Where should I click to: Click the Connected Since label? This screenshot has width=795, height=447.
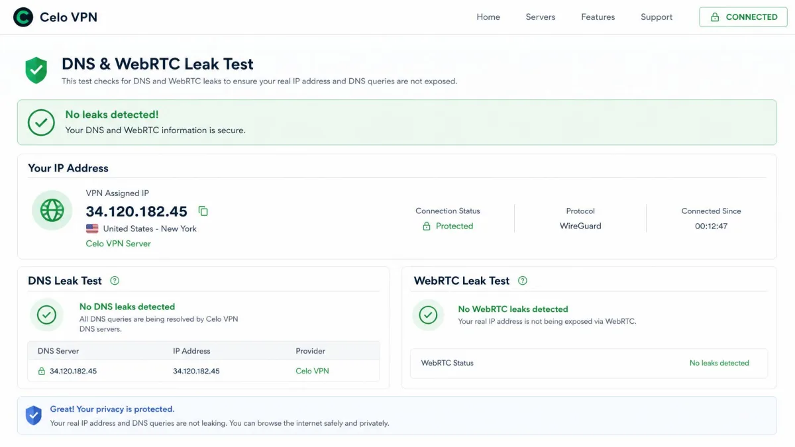point(712,211)
